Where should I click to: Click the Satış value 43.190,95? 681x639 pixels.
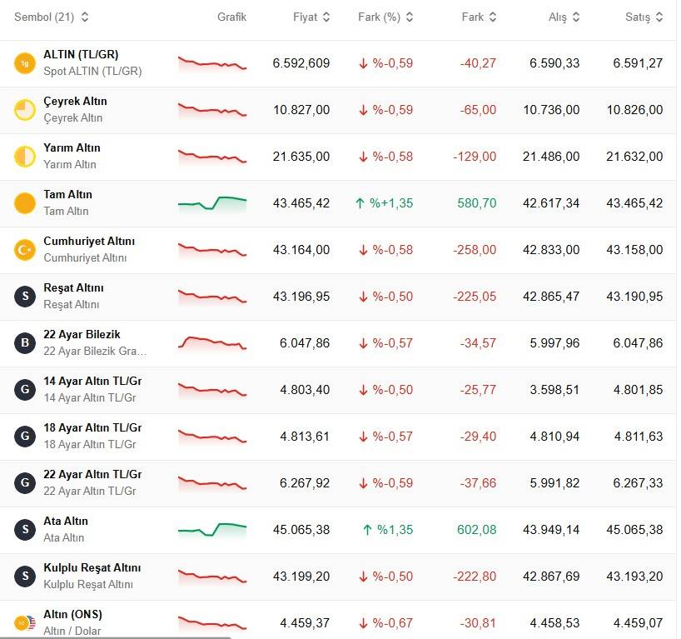pos(634,297)
